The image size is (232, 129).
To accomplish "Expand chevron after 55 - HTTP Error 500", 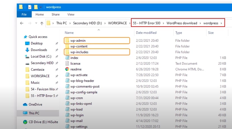I will (x=163, y=23).
